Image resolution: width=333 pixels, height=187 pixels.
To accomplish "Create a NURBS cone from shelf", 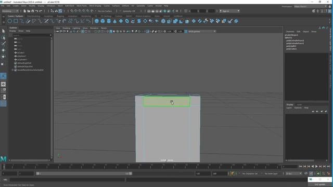I will pos(115,21).
